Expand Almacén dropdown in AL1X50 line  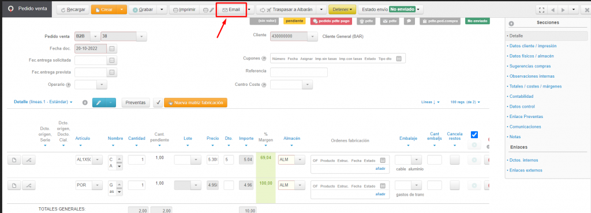(300, 160)
